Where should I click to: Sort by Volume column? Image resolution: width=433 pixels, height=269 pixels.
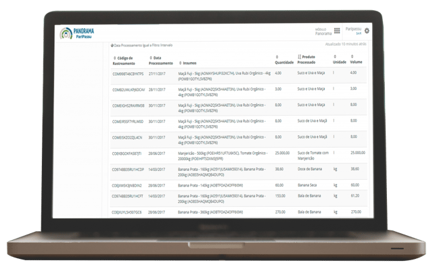pos(356,59)
